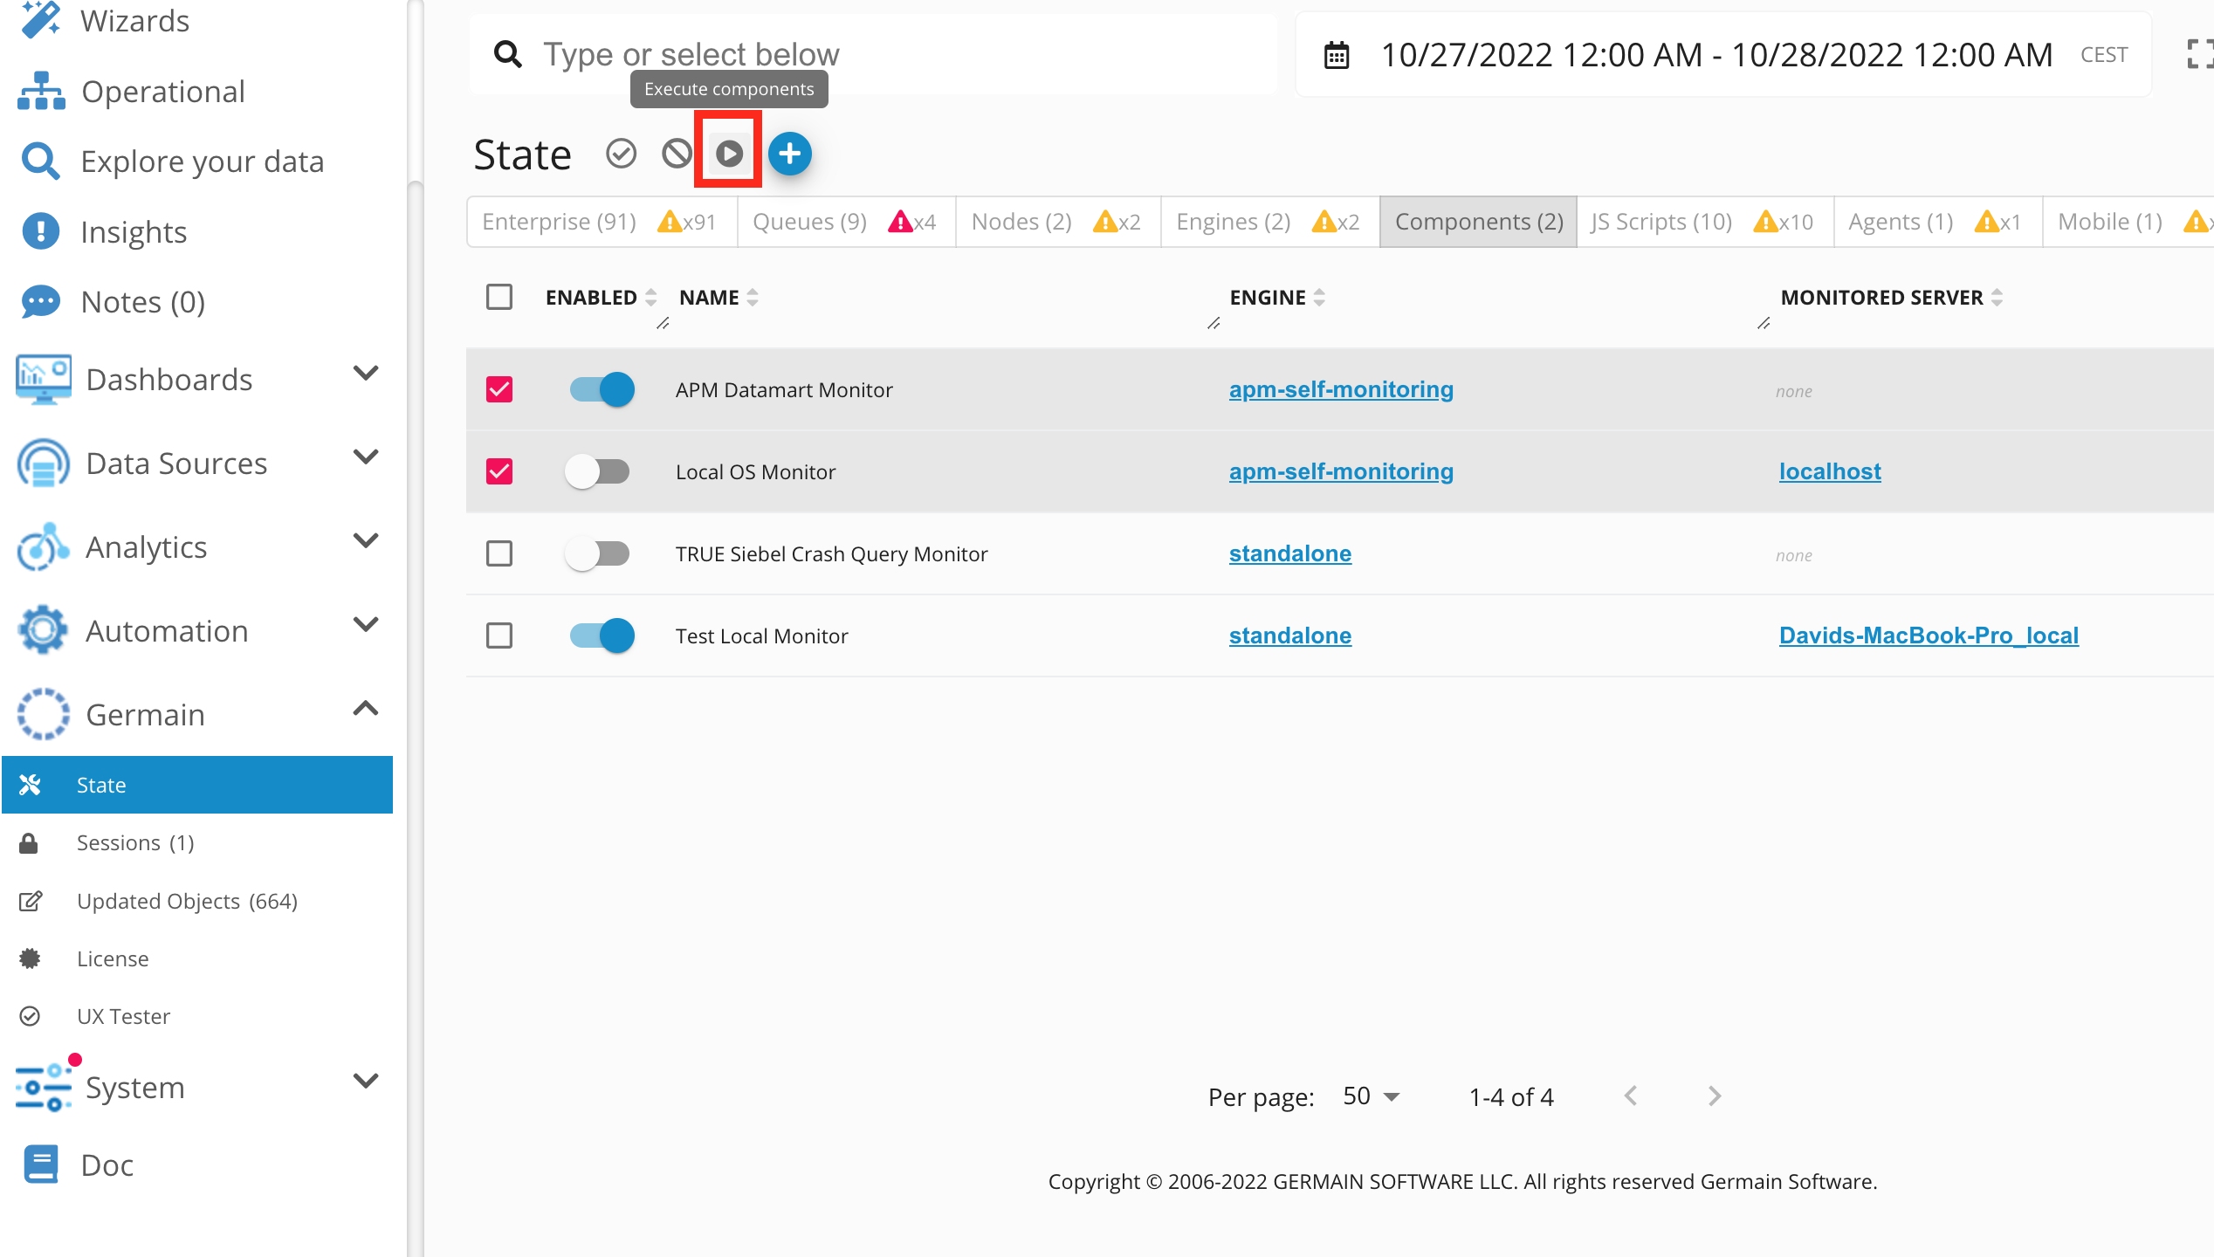Open Explore your data in sidebar
Image resolution: width=2214 pixels, height=1257 pixels.
click(202, 161)
